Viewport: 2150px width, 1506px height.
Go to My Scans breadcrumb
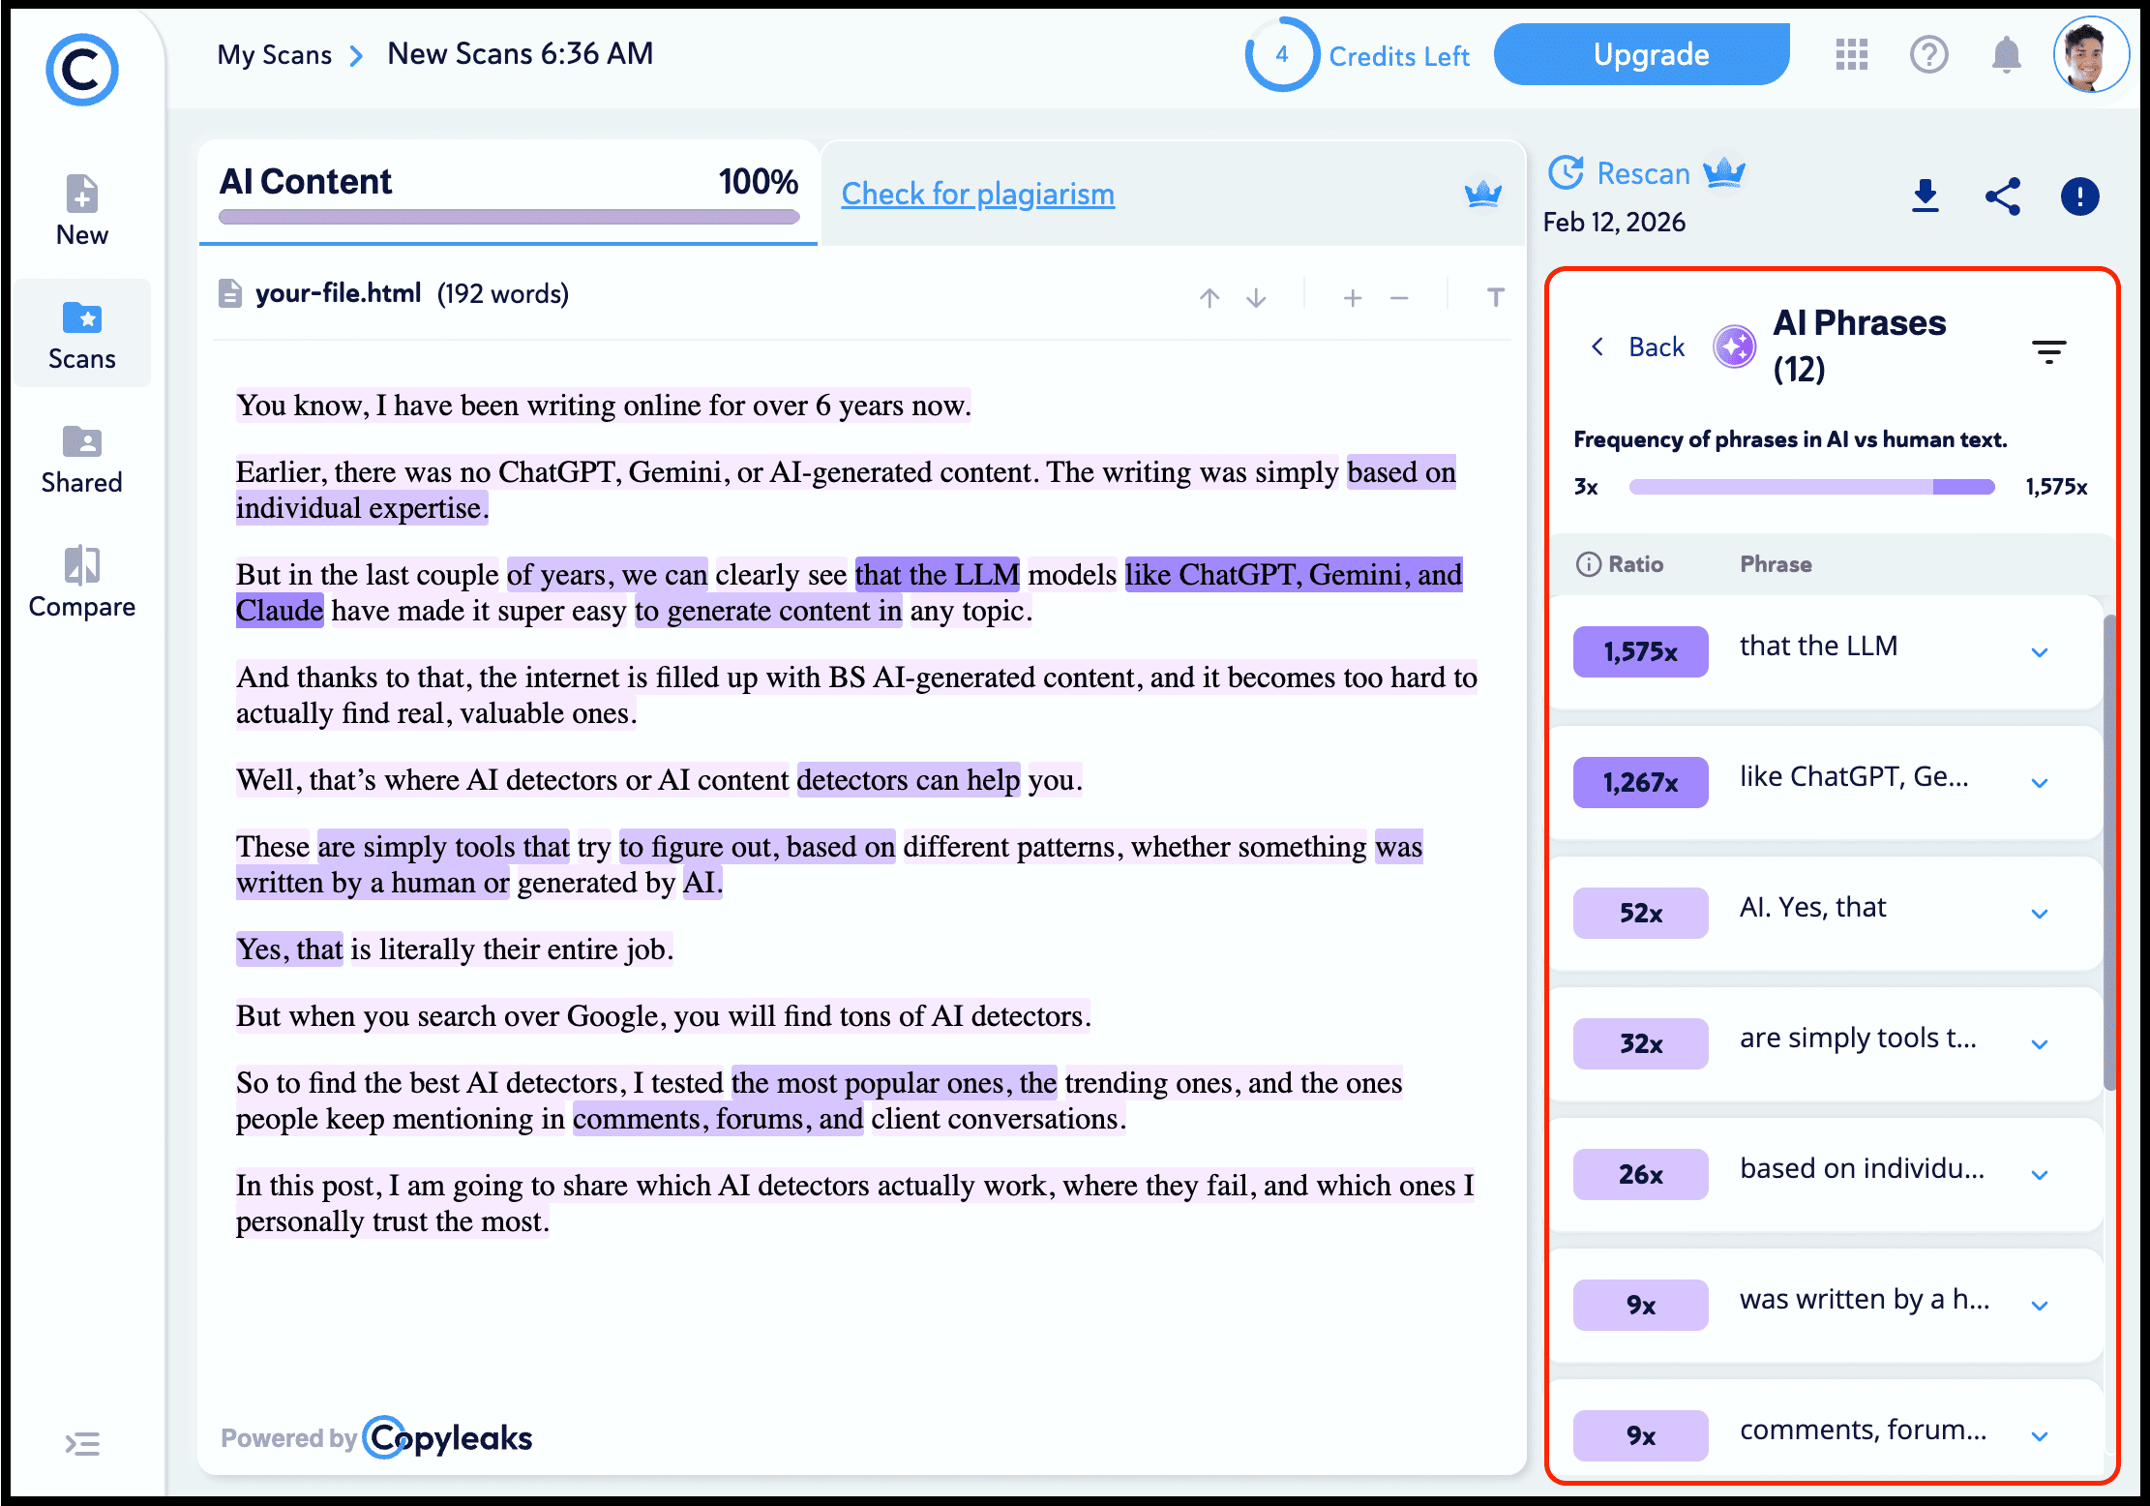pyautogui.click(x=275, y=55)
